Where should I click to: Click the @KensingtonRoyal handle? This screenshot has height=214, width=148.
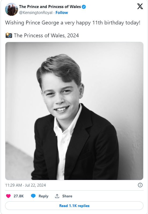tap(36, 13)
